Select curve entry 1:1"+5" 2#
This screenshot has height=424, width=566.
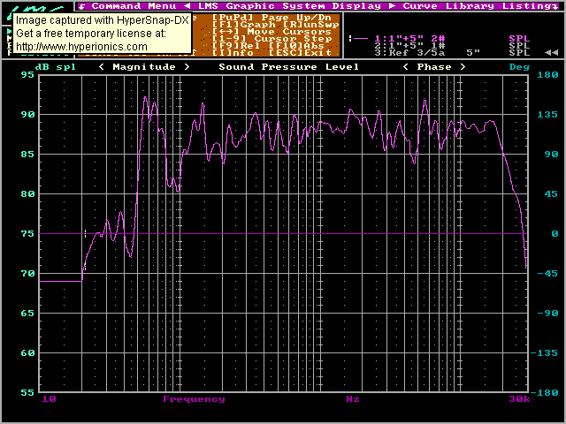point(409,39)
